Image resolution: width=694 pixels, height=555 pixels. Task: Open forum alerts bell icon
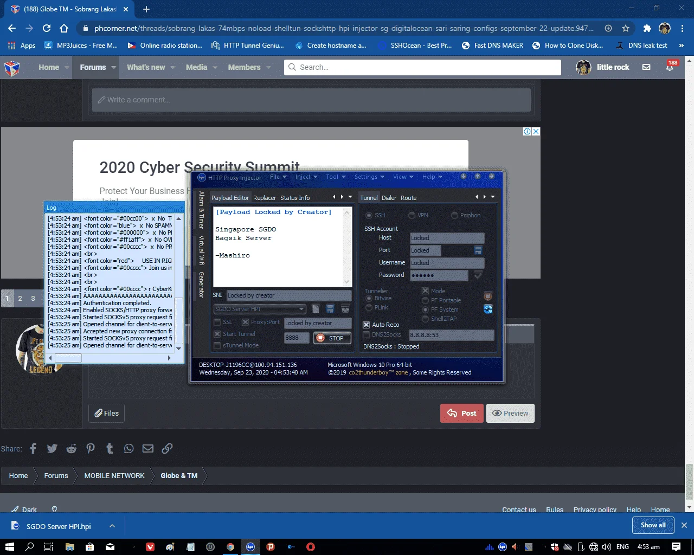[670, 67]
